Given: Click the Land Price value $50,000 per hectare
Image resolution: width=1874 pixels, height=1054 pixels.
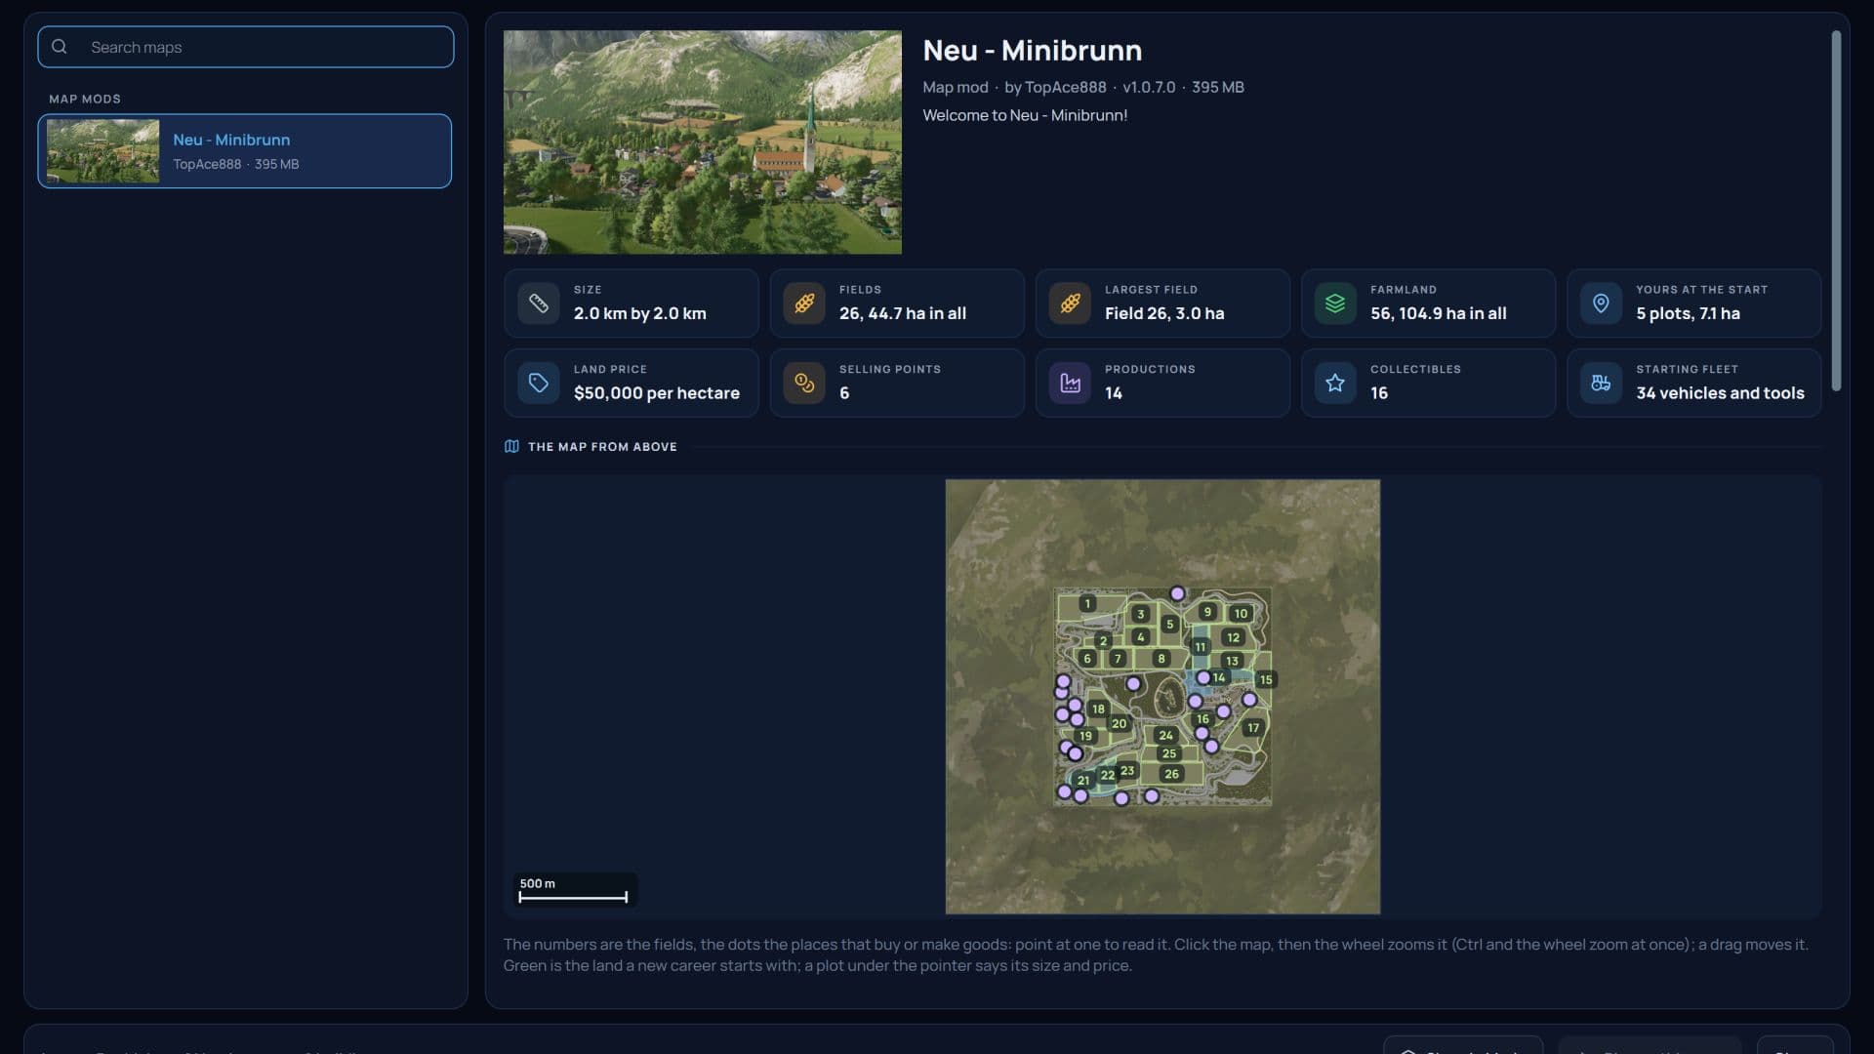Looking at the screenshot, I should 657,393.
